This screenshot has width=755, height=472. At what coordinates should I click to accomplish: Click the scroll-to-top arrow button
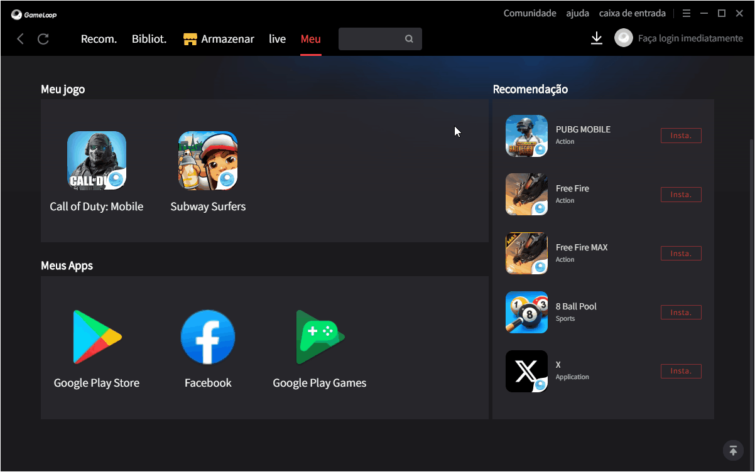(732, 450)
